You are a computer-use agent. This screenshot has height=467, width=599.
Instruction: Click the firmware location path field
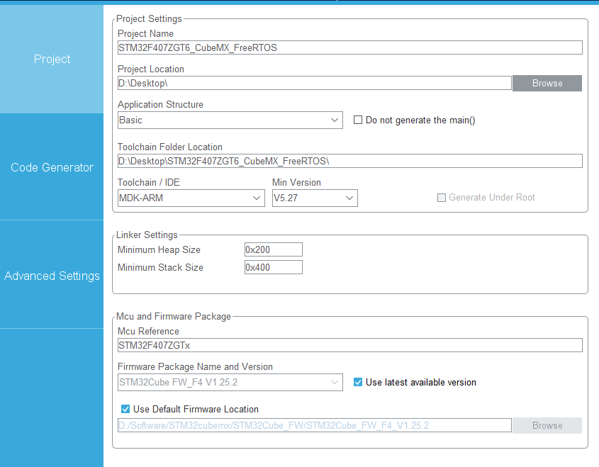315,425
